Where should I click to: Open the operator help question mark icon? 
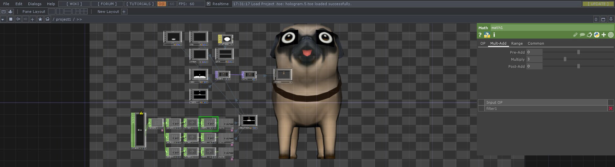click(480, 35)
